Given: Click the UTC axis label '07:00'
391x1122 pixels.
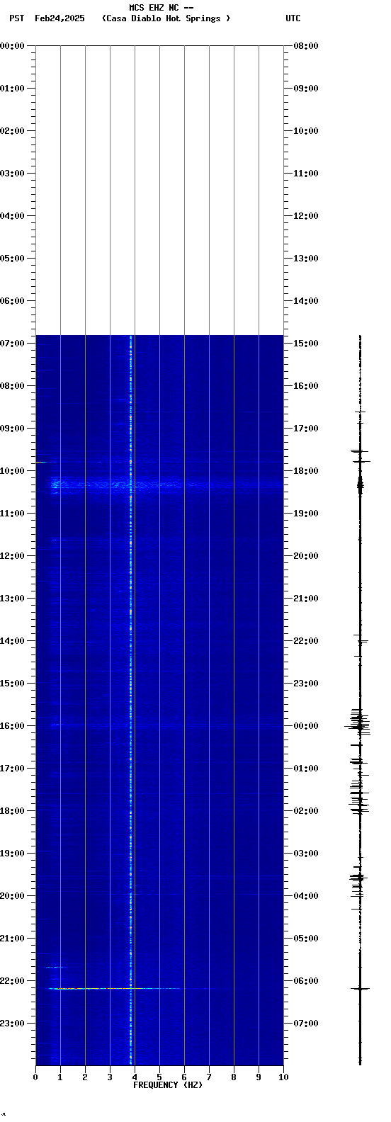Looking at the screenshot, I should [306, 1024].
